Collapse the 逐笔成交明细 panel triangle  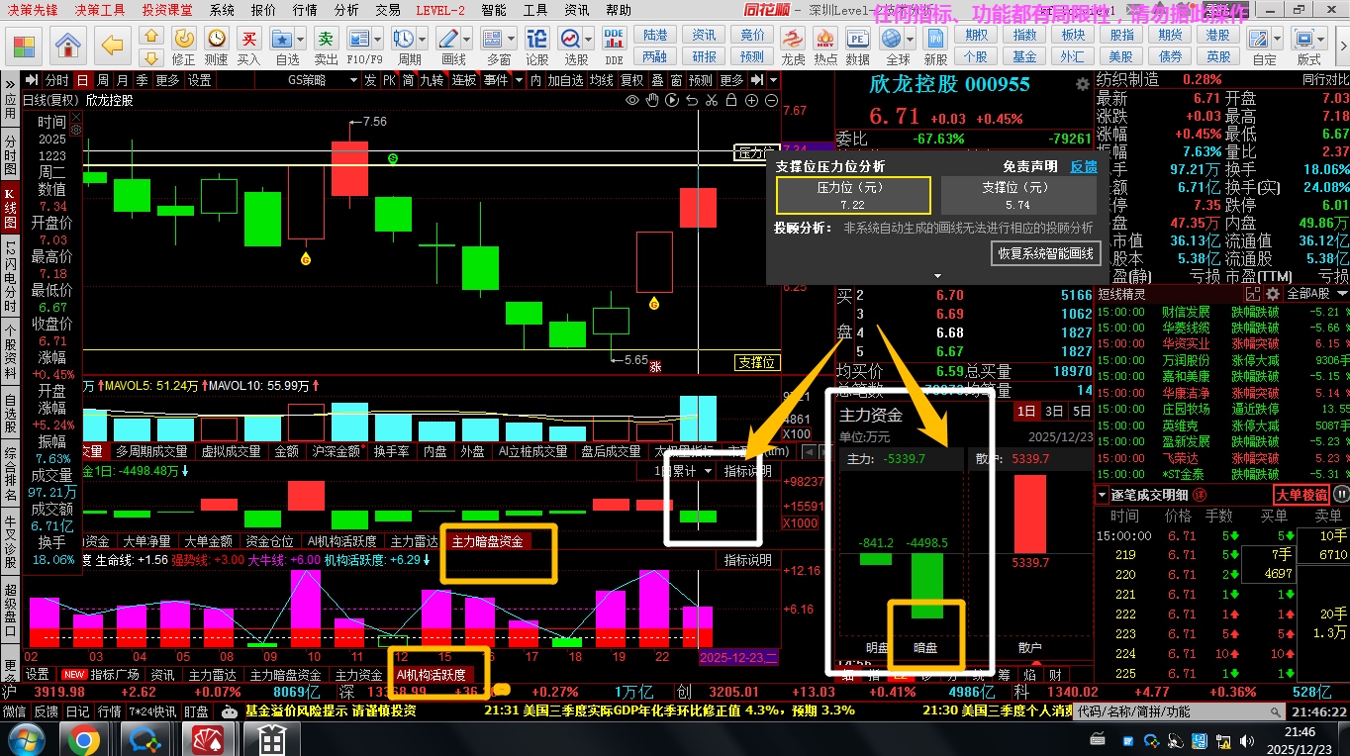pyautogui.click(x=1103, y=494)
